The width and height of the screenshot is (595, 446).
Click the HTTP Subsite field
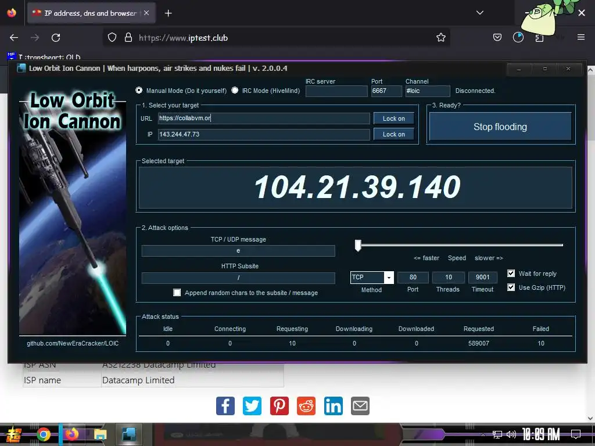point(238,278)
